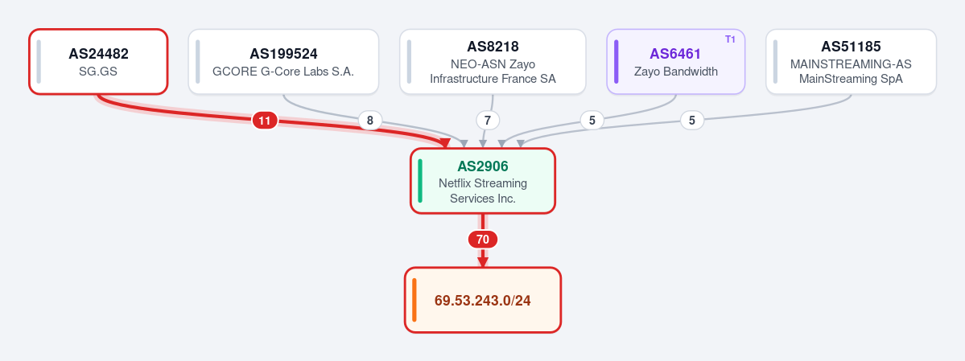Click the green bar on AS2906 node
The image size is (965, 361).
coord(420,181)
